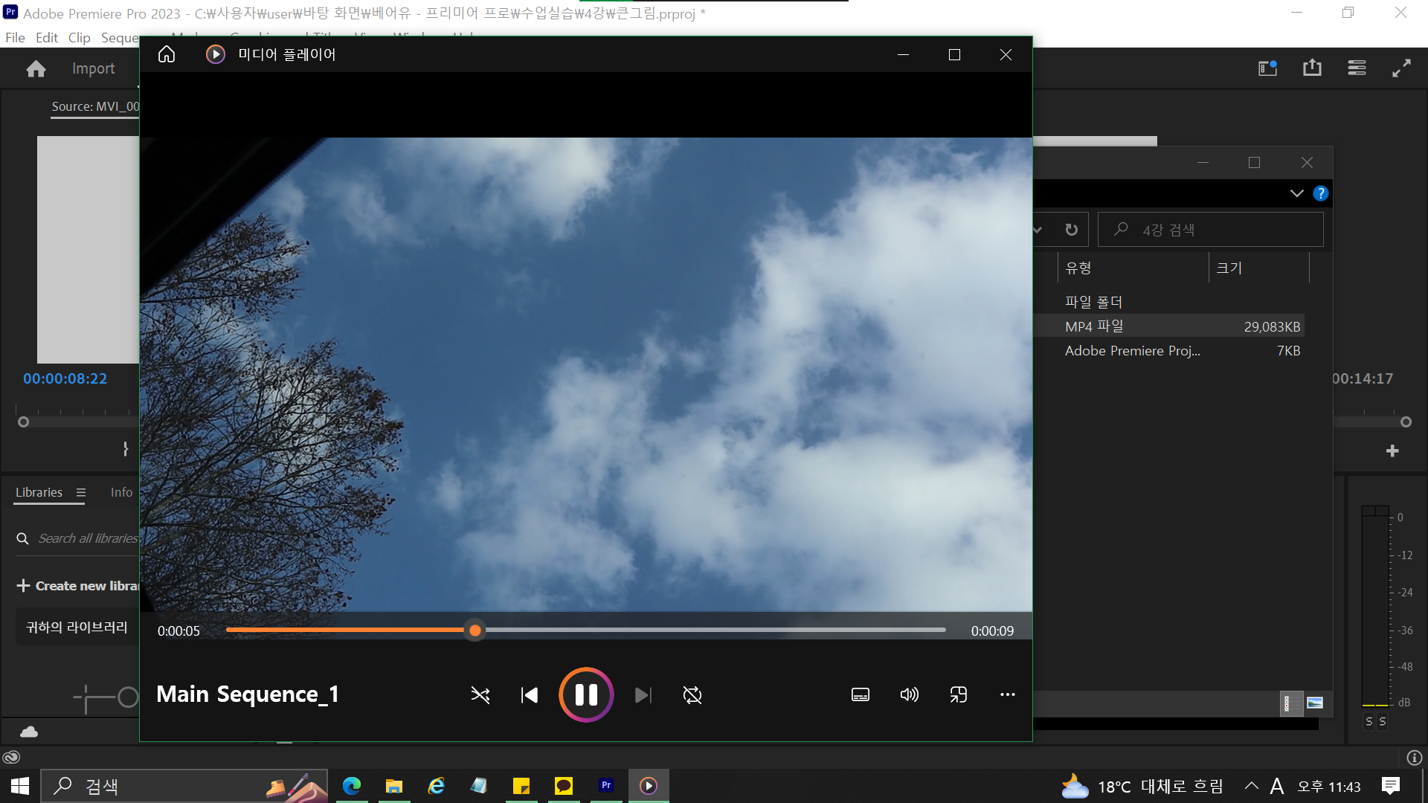Open more options ellipsis menu

(1007, 694)
